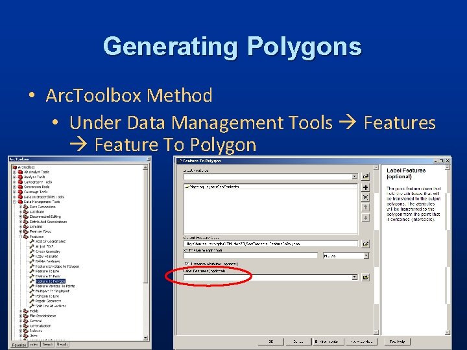
Task: Click the Add XY Coordinates tool icon
Action: click(32, 241)
